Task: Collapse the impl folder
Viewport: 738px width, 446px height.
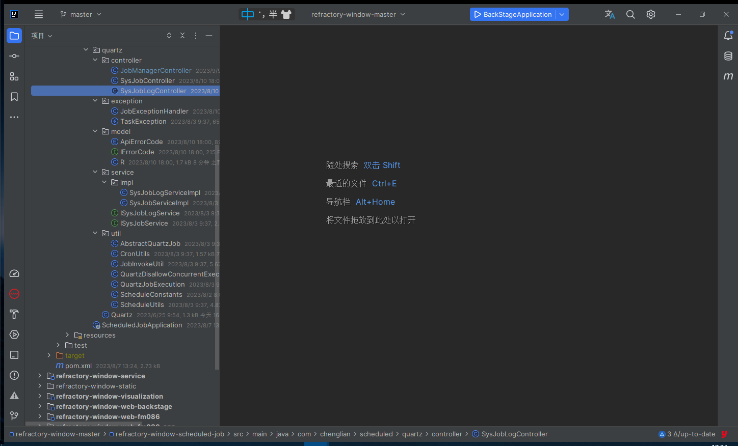Action: coord(104,182)
